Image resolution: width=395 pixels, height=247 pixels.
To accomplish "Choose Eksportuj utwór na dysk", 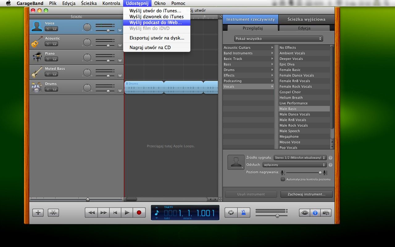I will point(157,38).
